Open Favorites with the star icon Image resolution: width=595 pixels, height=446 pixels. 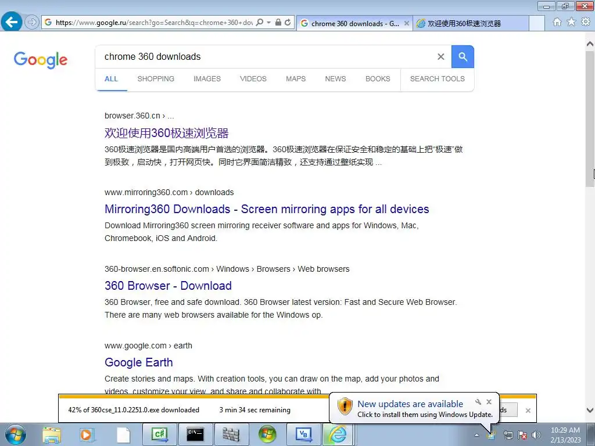coord(571,22)
